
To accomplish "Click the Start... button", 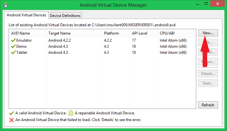I will coord(208,83).
